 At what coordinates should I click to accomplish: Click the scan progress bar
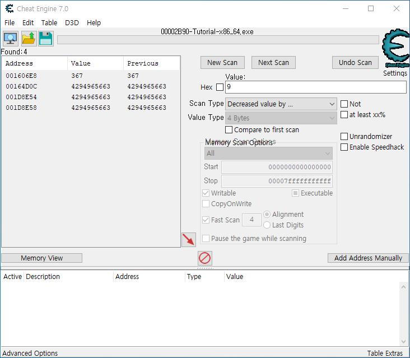pos(218,40)
